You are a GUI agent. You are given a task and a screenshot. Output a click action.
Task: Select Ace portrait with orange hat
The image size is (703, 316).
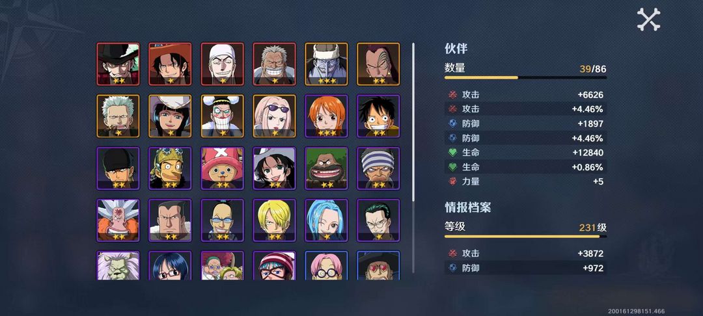click(170, 64)
